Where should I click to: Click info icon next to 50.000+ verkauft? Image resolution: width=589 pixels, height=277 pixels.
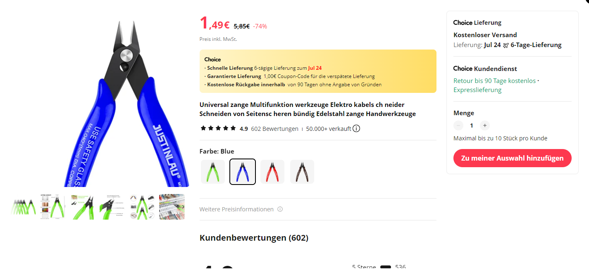[x=356, y=128]
